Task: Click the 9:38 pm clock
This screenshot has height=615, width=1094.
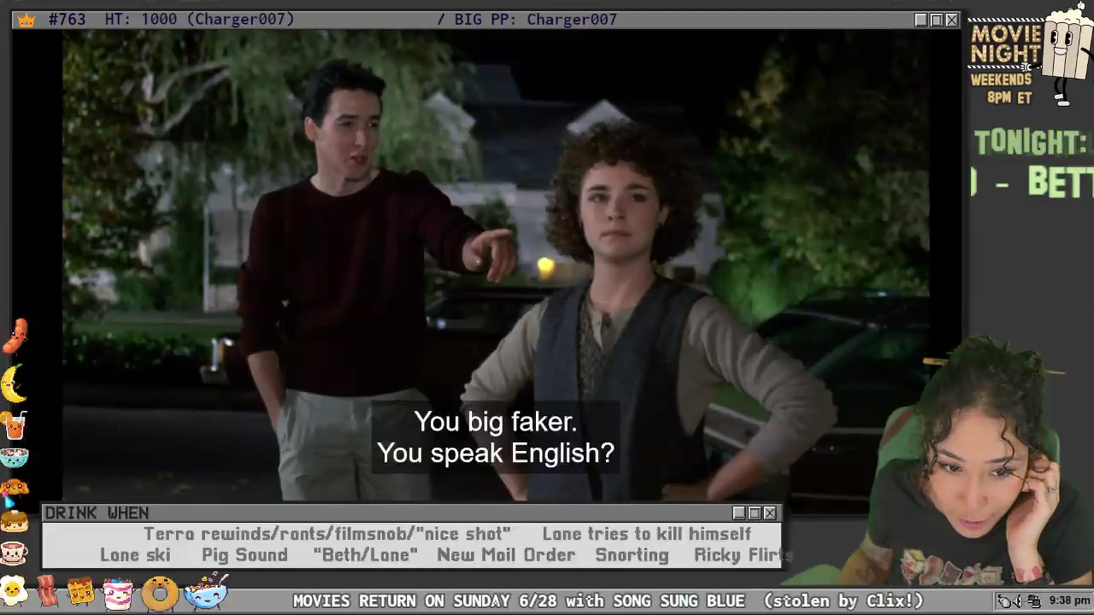Action: click(1069, 601)
